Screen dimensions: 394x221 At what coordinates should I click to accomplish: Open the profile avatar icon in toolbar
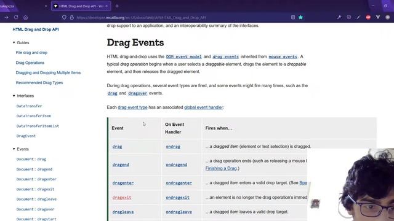point(387,17)
